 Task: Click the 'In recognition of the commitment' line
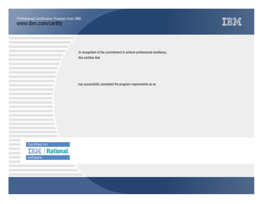[122, 53]
